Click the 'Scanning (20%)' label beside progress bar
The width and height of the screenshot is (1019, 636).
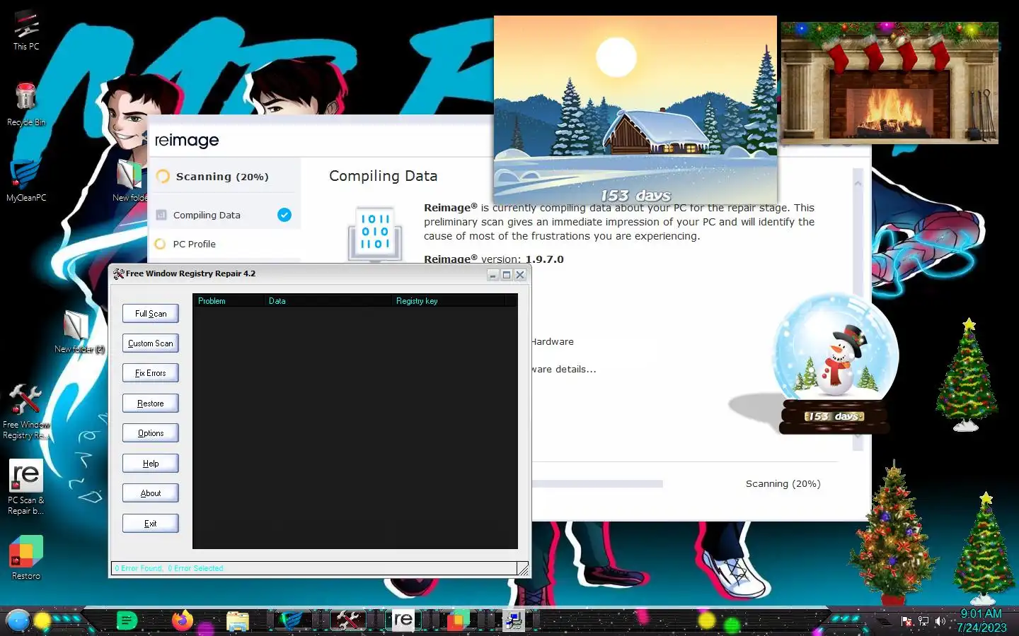point(783,484)
